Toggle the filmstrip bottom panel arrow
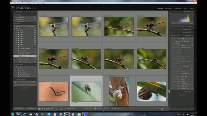The width and height of the screenshot is (207, 116). 103,111
